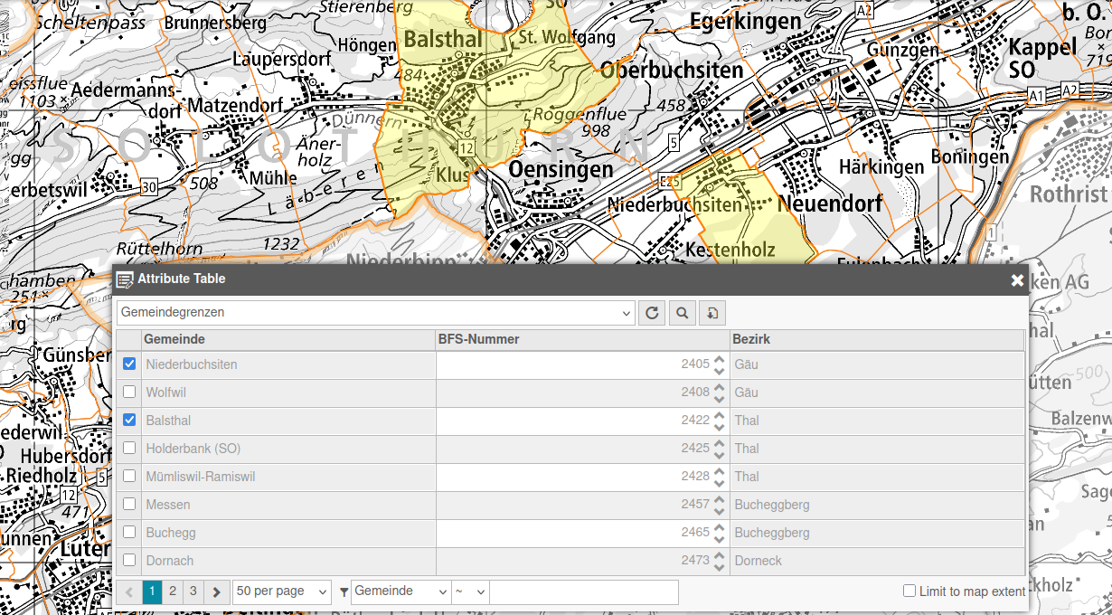
Task: Go to page 3 of table
Action: (x=193, y=591)
